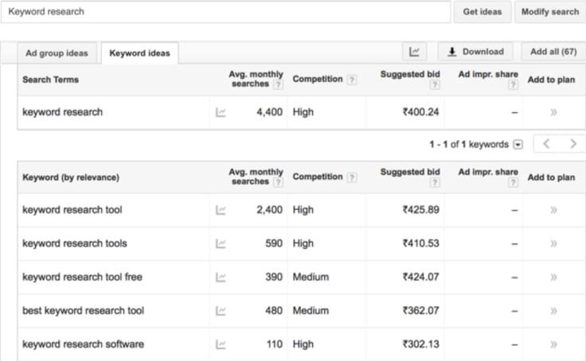Image resolution: width=586 pixels, height=361 pixels.
Task: Add keyword research tool free to plan
Action: pos(553,277)
